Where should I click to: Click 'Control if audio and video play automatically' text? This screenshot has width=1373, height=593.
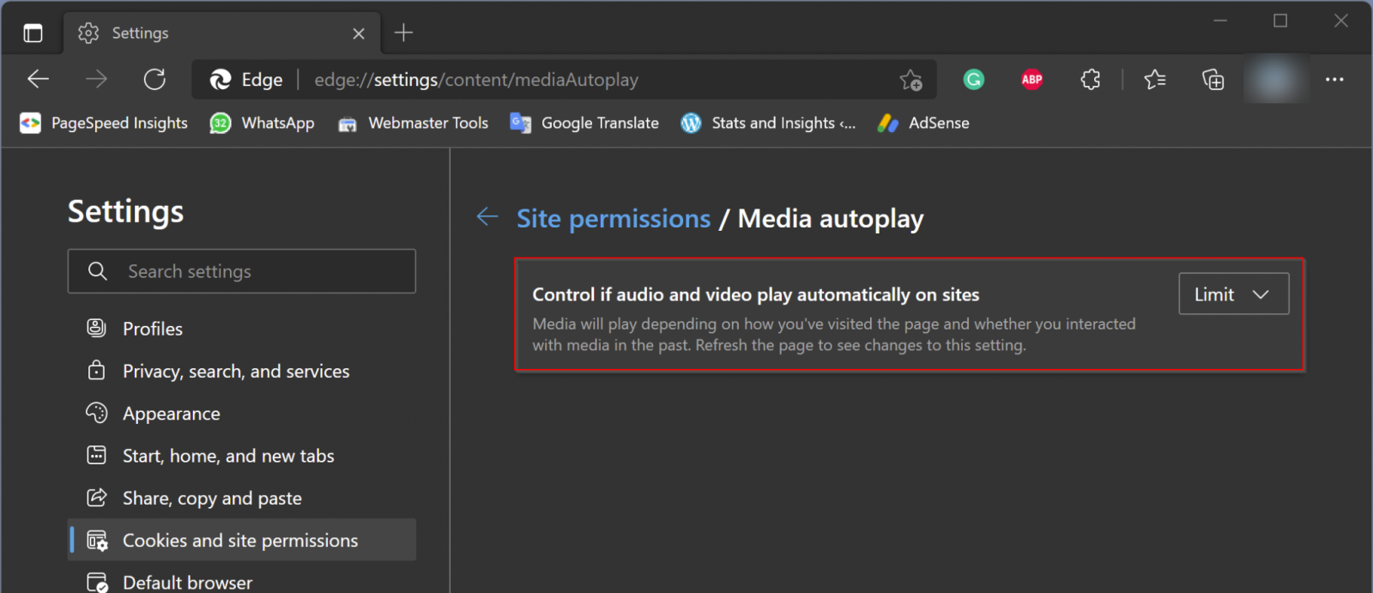[756, 294]
